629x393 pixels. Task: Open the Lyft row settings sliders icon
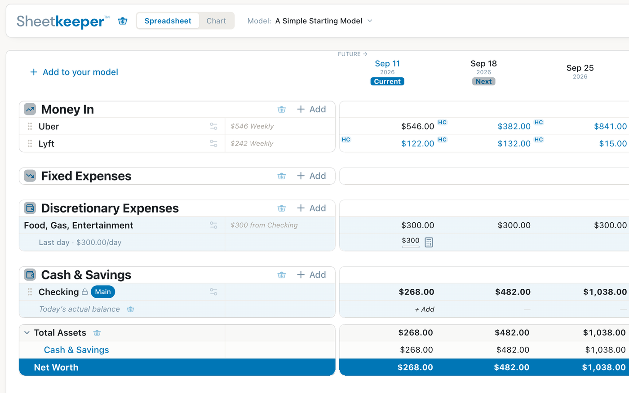tap(213, 144)
